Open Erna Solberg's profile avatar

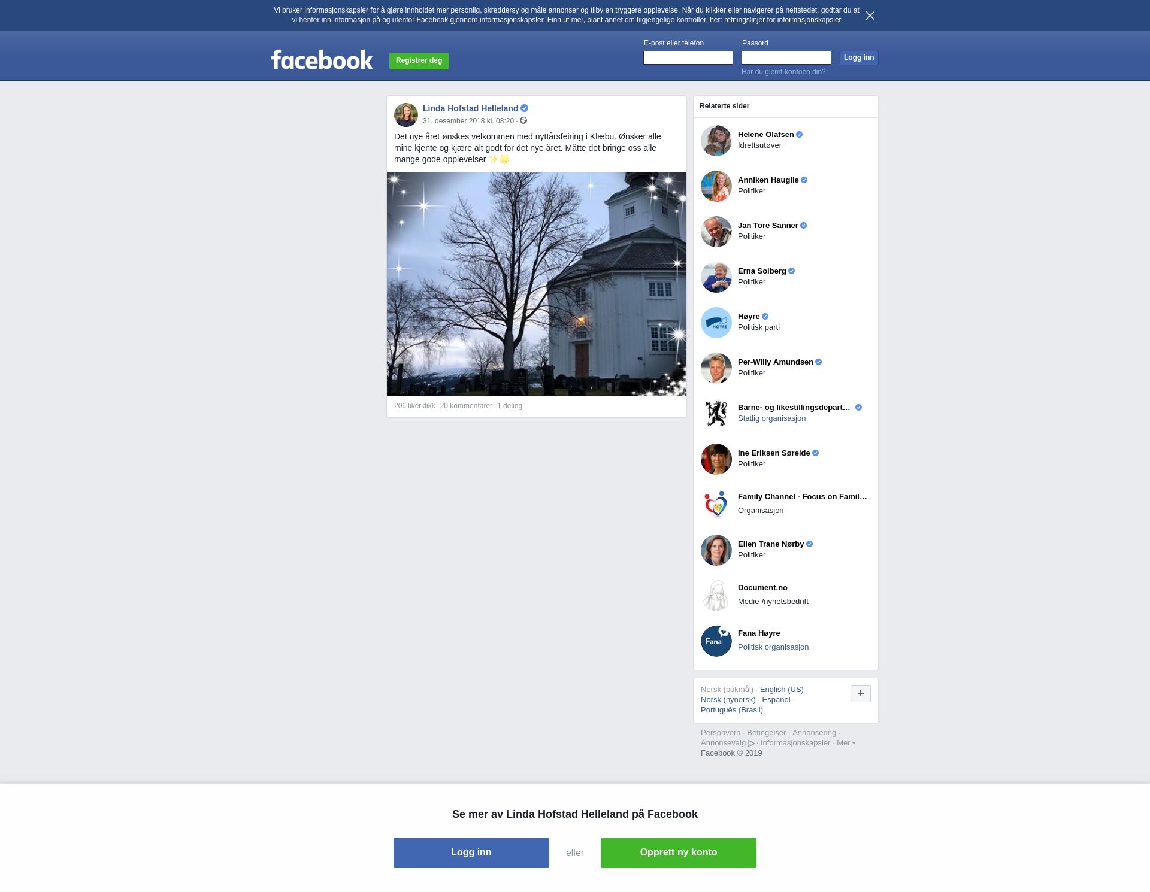click(716, 277)
